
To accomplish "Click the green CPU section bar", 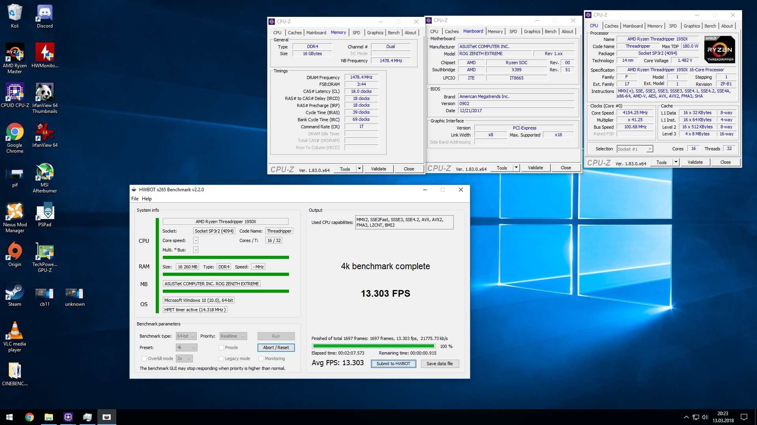I will point(226,257).
